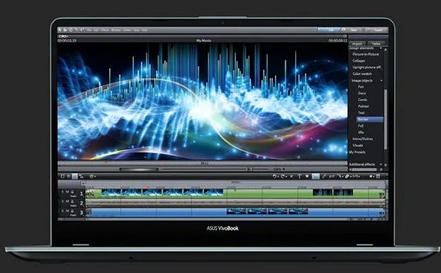
Task: Select the Collages entry in effects list
Action: click(x=359, y=60)
